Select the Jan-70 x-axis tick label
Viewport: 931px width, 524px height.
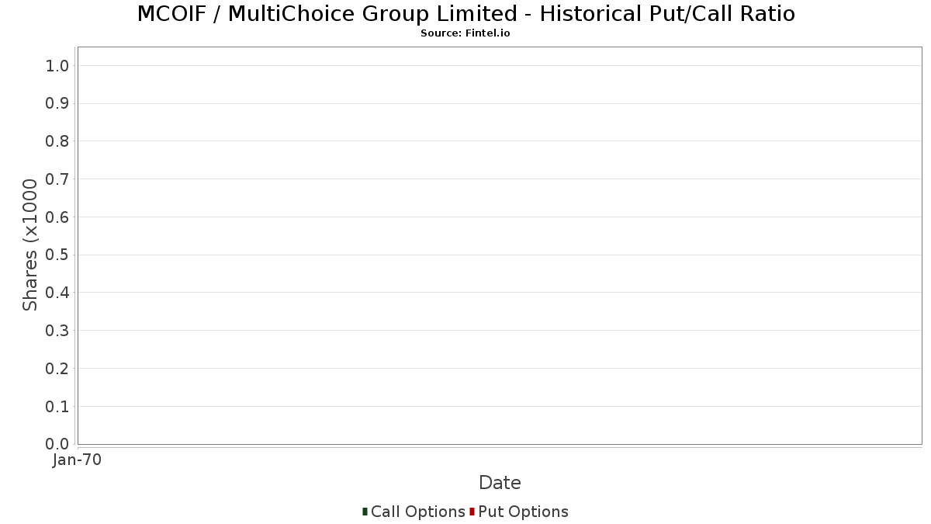(78, 460)
